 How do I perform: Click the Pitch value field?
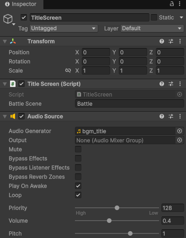click(x=173, y=233)
